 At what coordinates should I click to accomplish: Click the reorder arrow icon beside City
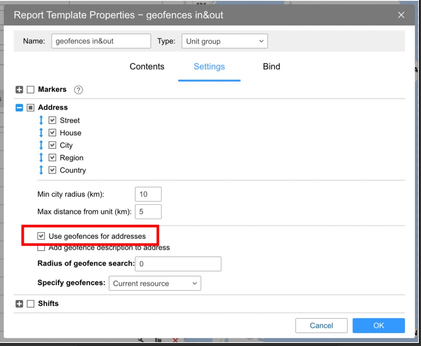click(x=41, y=145)
